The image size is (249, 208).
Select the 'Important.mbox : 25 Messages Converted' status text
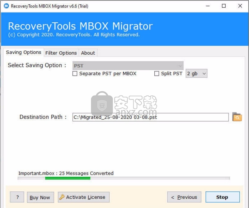click(66, 173)
